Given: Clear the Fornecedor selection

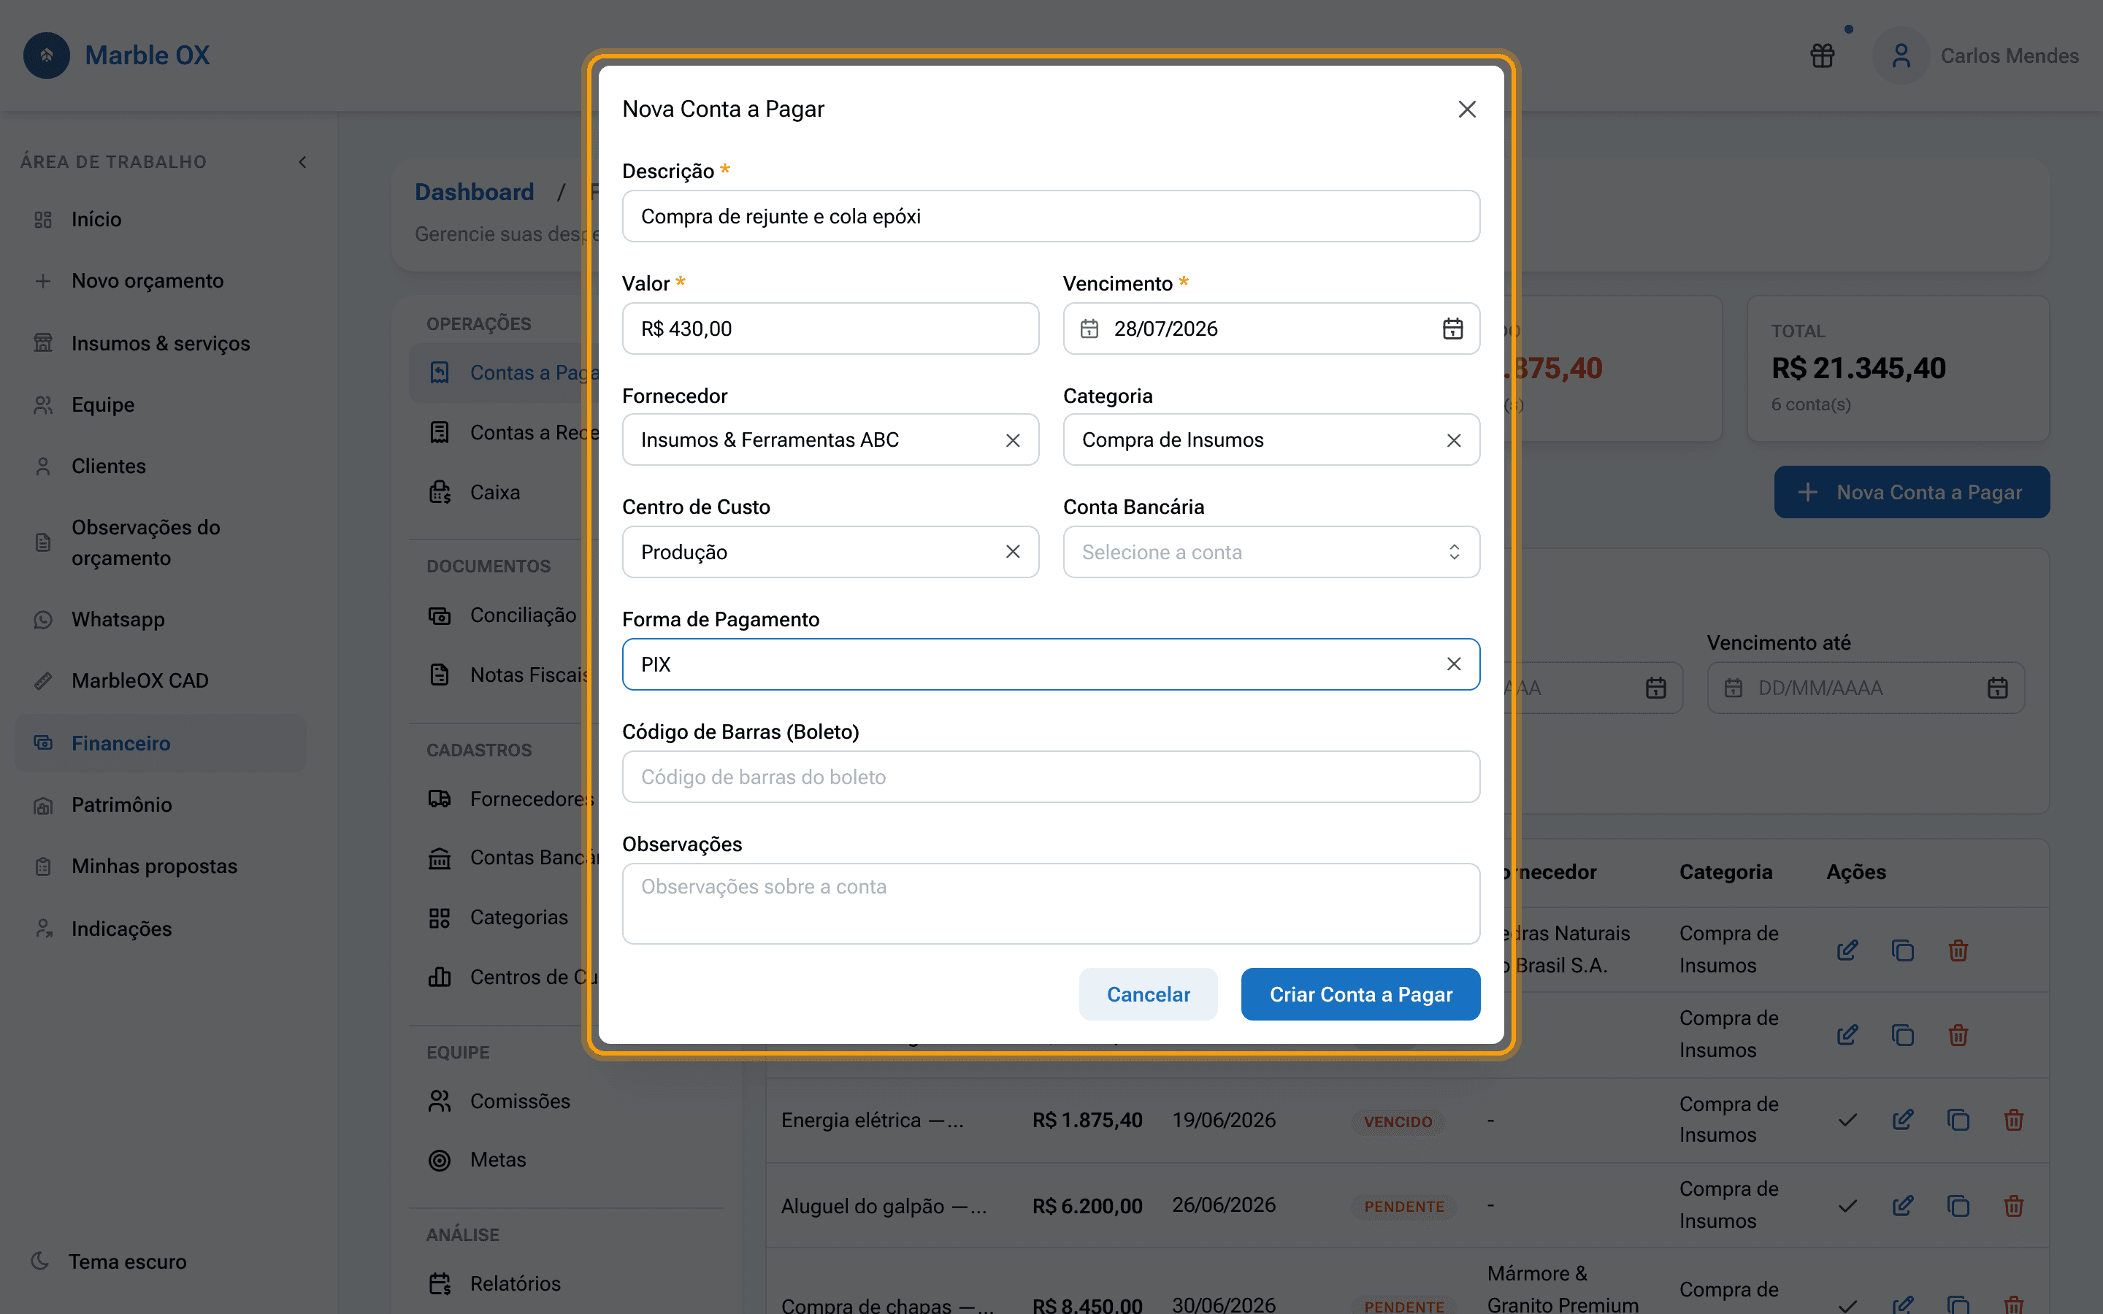Looking at the screenshot, I should [1012, 441].
